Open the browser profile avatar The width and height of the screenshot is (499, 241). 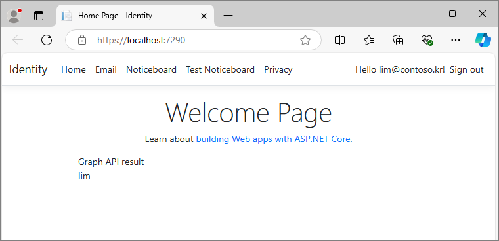tap(14, 16)
